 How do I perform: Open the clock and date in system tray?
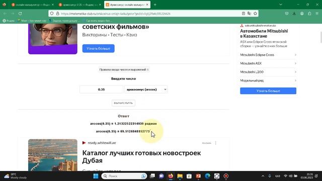tap(307, 176)
